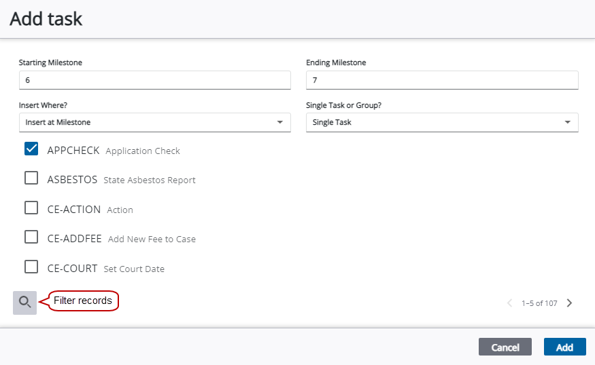
Task: Click the Filter records magnifier icon
Action: 24,303
